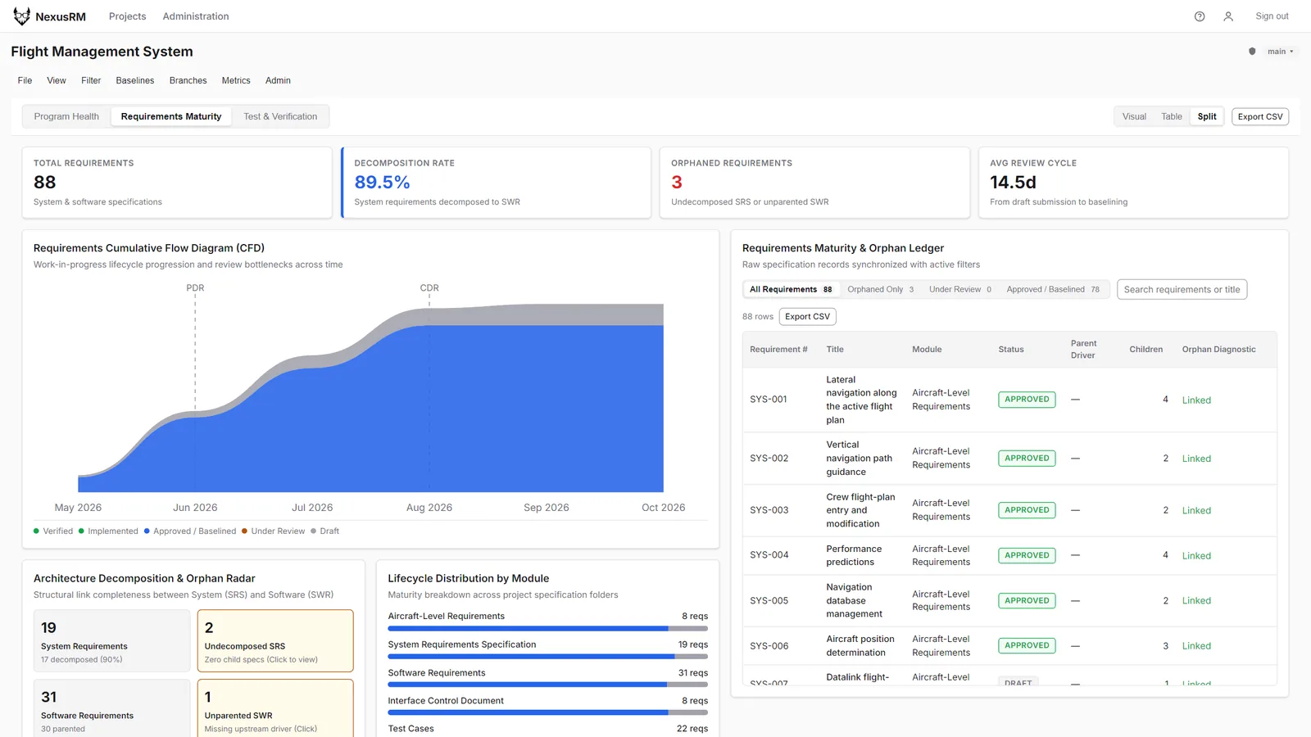The width and height of the screenshot is (1311, 737).
Task: Select Split layout mode
Action: pyautogui.click(x=1207, y=116)
